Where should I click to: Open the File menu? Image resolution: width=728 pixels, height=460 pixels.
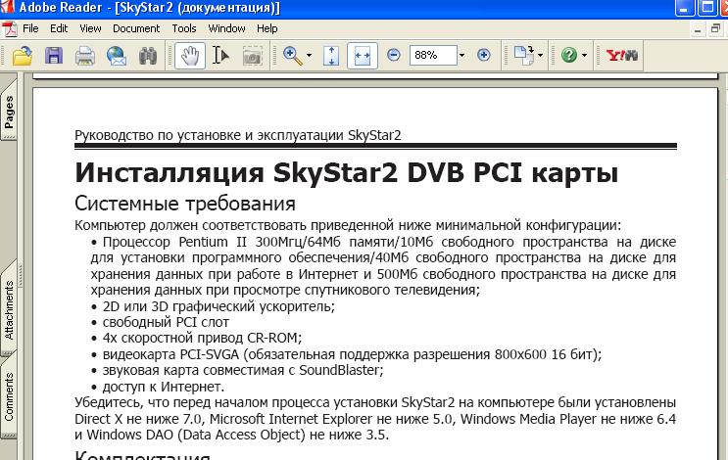point(30,28)
